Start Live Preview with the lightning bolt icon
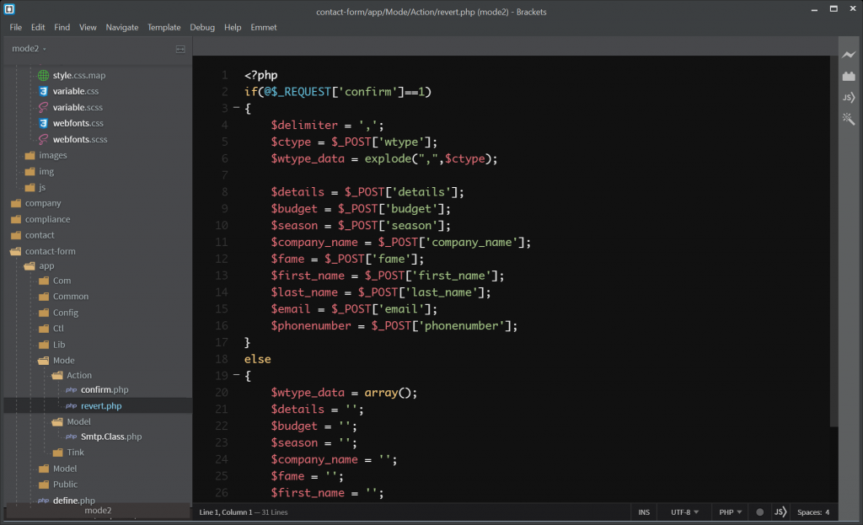The image size is (863, 525). coord(849,56)
